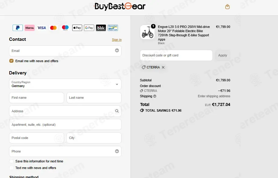Click the Engwe L20 3.0 PRO product title
Screen dimensions: 278x178
tap(184, 33)
